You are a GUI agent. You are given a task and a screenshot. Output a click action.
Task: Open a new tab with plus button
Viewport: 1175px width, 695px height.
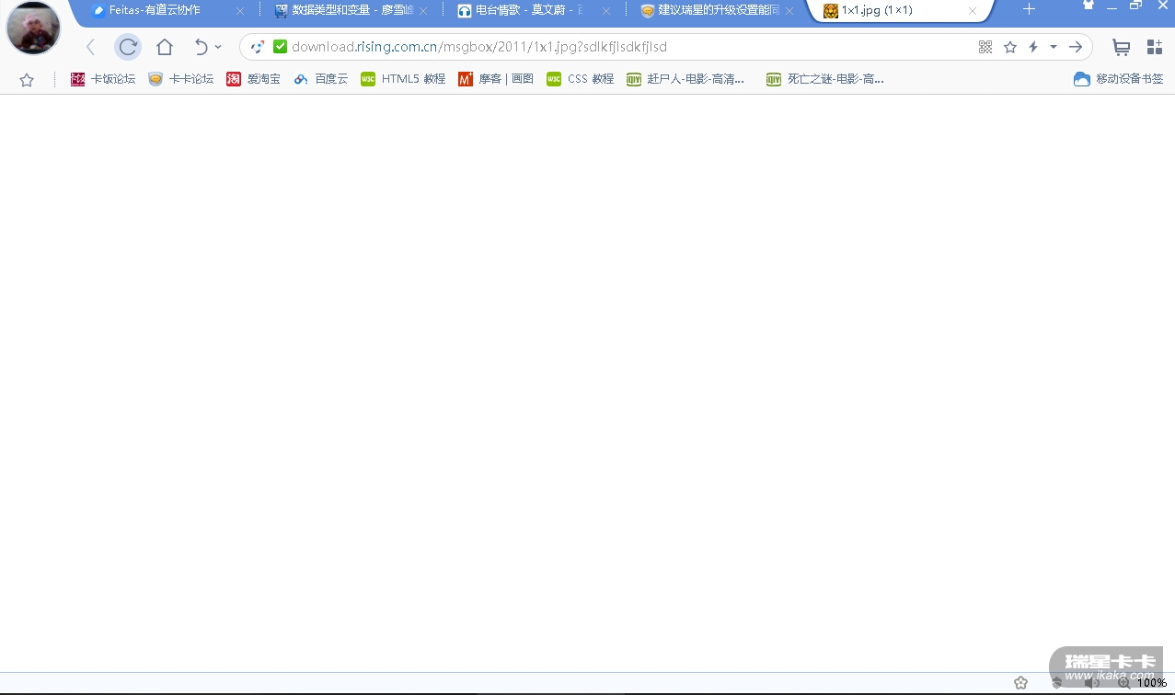click(x=1029, y=9)
